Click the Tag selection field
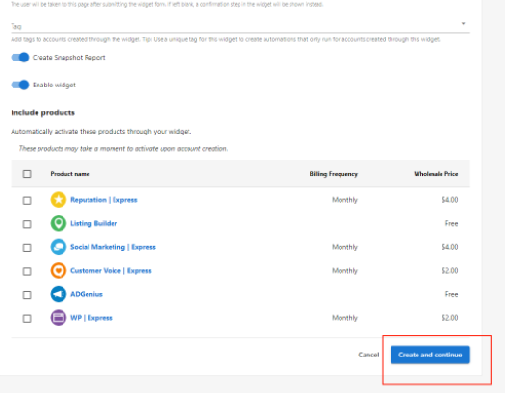This screenshot has height=393, width=505. [x=240, y=26]
